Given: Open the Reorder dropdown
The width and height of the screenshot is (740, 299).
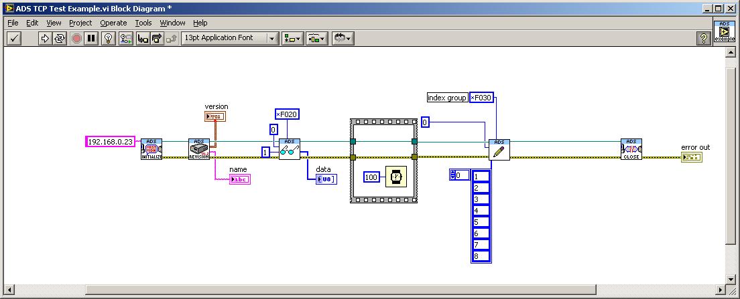Looking at the screenshot, I should tap(343, 38).
